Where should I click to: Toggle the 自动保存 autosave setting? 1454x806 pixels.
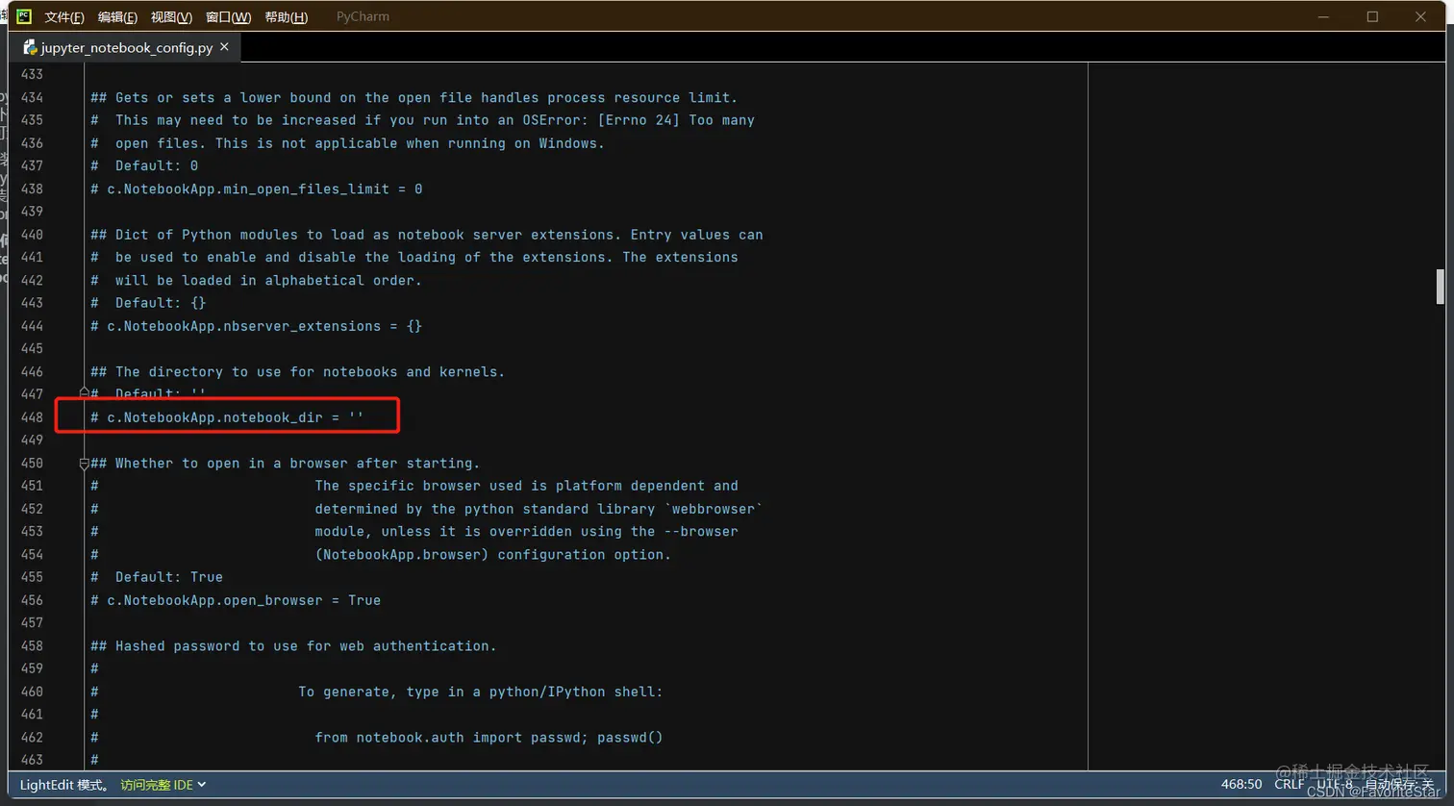(x=1398, y=785)
